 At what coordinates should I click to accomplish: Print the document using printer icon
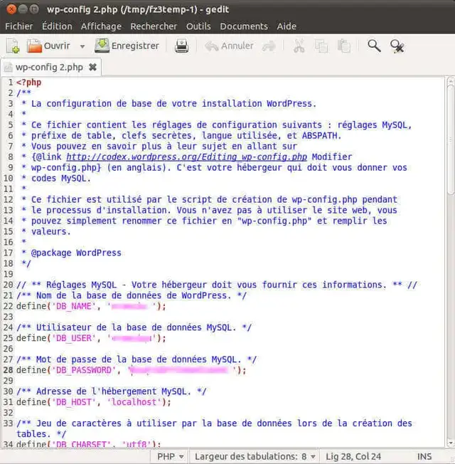coord(181,46)
